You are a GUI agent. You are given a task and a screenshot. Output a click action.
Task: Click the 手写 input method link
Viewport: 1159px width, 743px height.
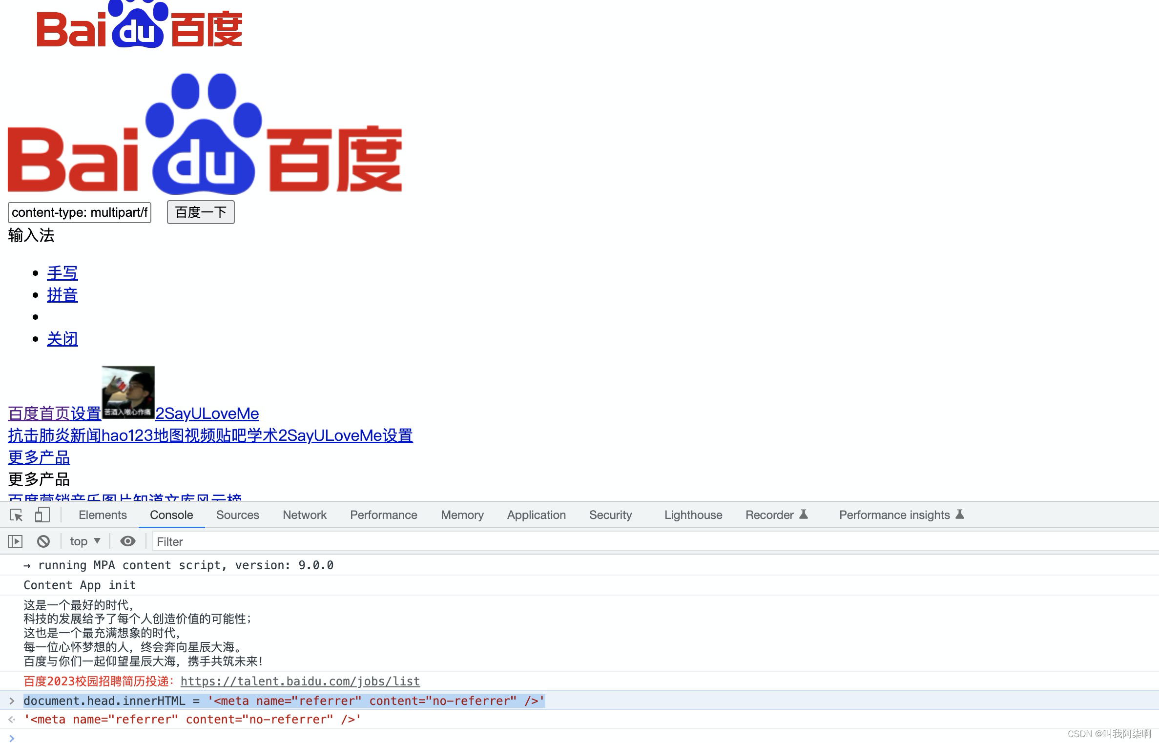pyautogui.click(x=62, y=273)
